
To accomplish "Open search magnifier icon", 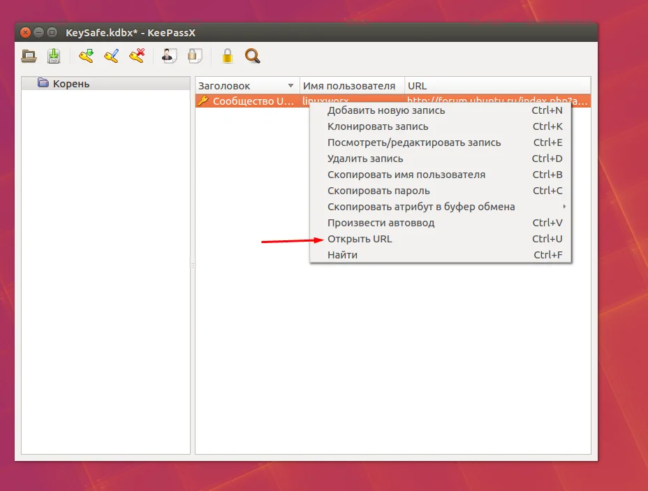I will click(x=253, y=56).
